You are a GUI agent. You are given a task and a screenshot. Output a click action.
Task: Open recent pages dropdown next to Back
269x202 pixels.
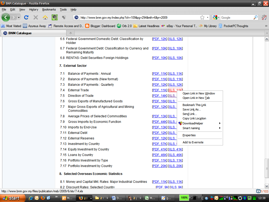pos(19,17)
